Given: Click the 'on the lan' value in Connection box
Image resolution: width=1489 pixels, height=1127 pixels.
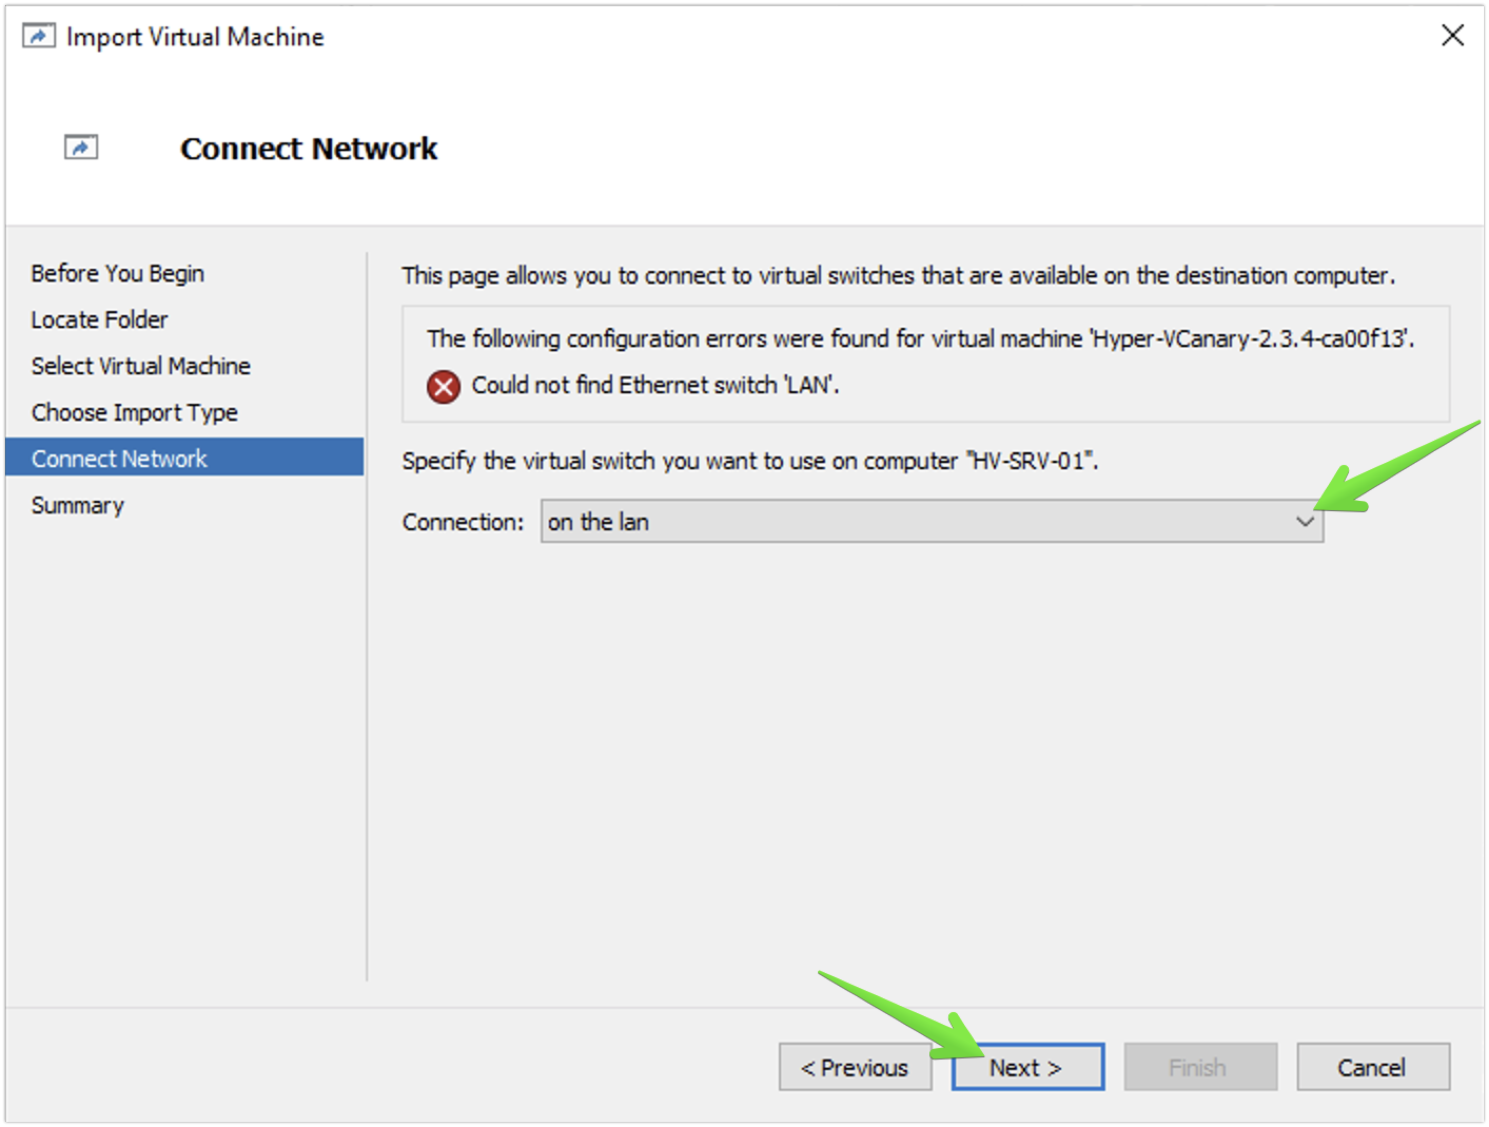Looking at the screenshot, I should click(597, 522).
